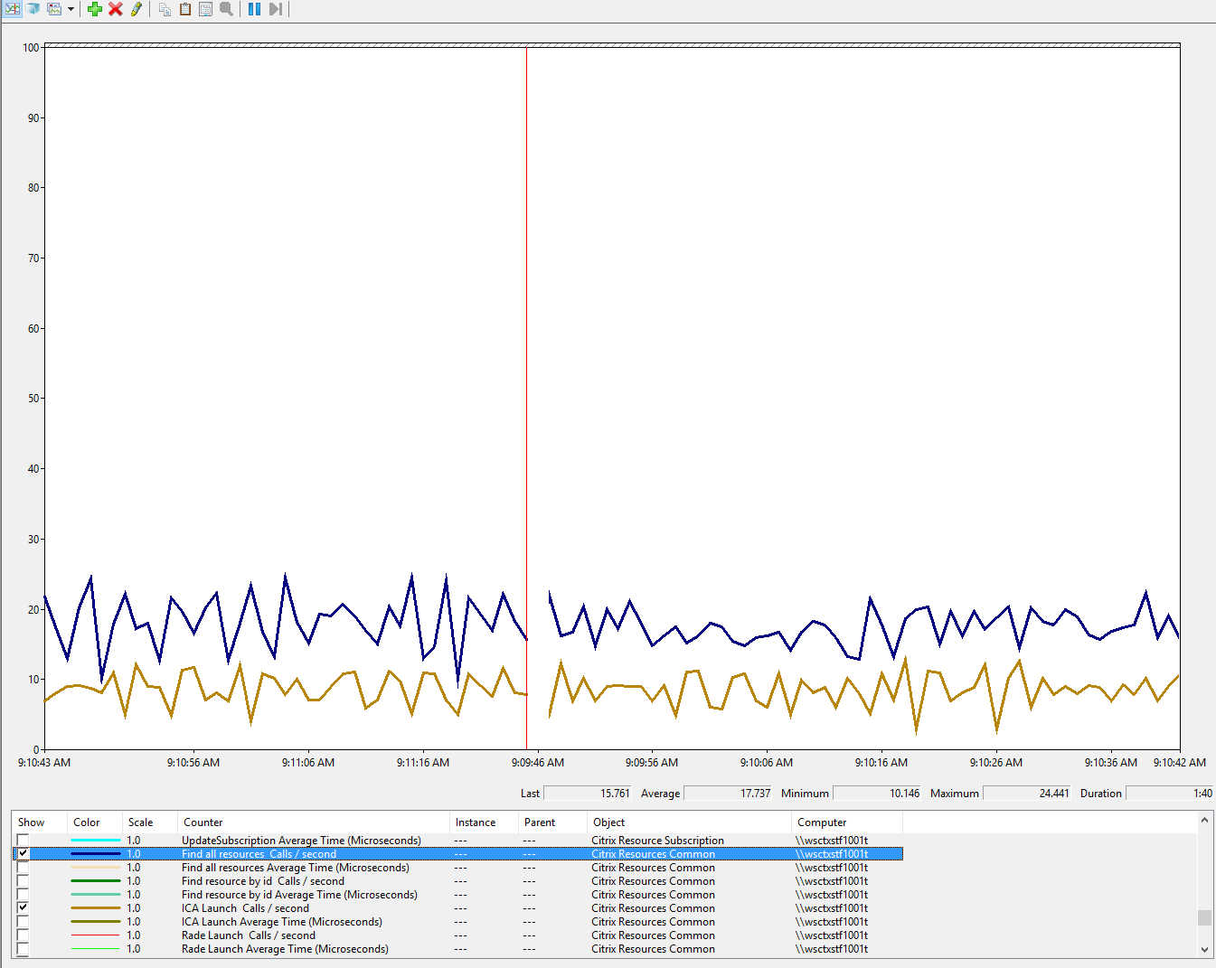1216x968 pixels.
Task: Click the red Delete counter X icon
Action: [x=116, y=9]
